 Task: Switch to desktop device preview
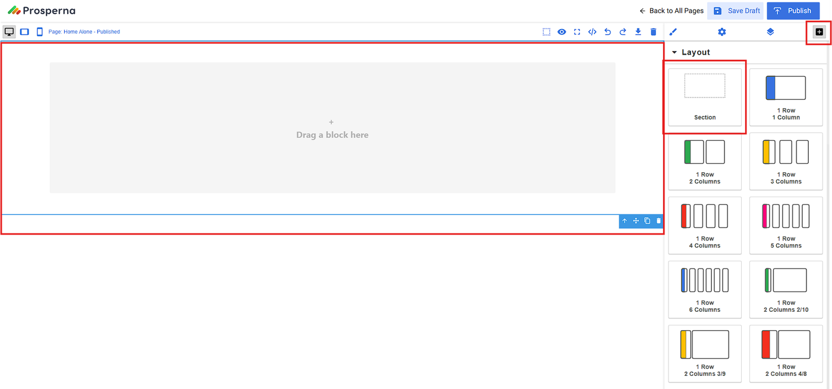pos(10,32)
